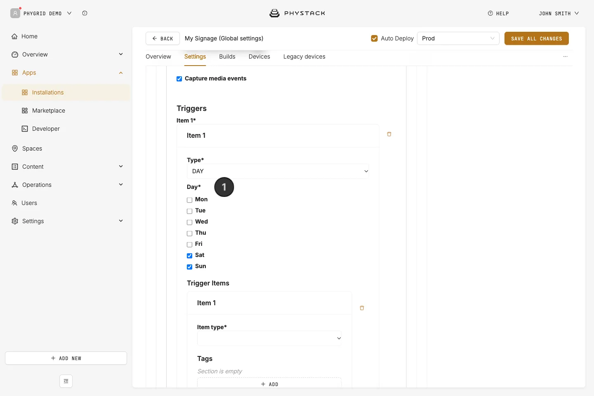Click the Users people icon
This screenshot has height=396, width=594.
tap(14, 203)
